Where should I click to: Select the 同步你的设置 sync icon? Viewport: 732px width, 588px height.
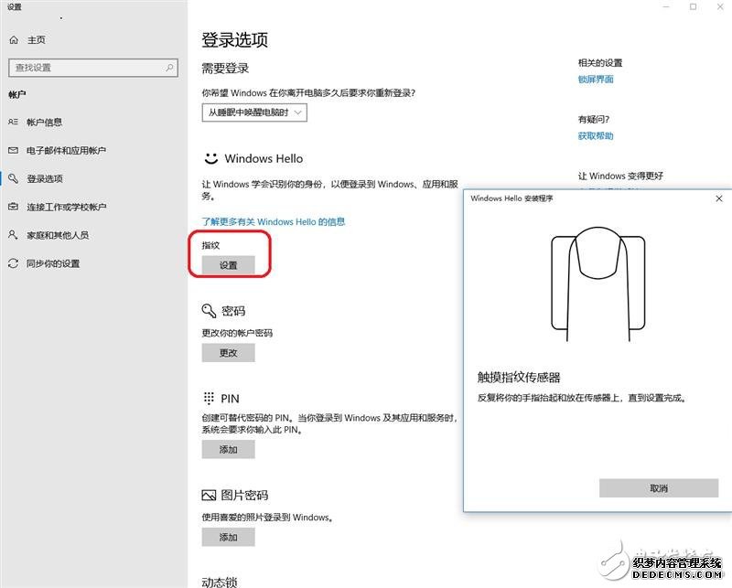pos(13,263)
